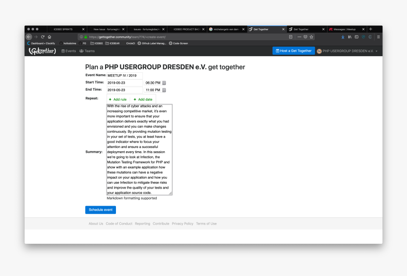Save page to Pocket icon
This screenshot has height=276, width=407.
click(x=306, y=37)
